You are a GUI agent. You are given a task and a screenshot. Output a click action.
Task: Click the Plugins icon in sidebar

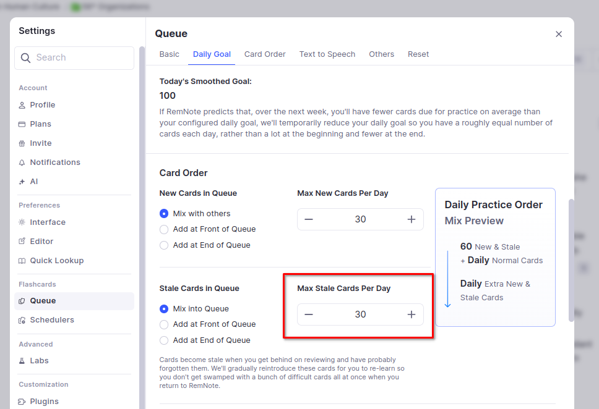(x=22, y=402)
